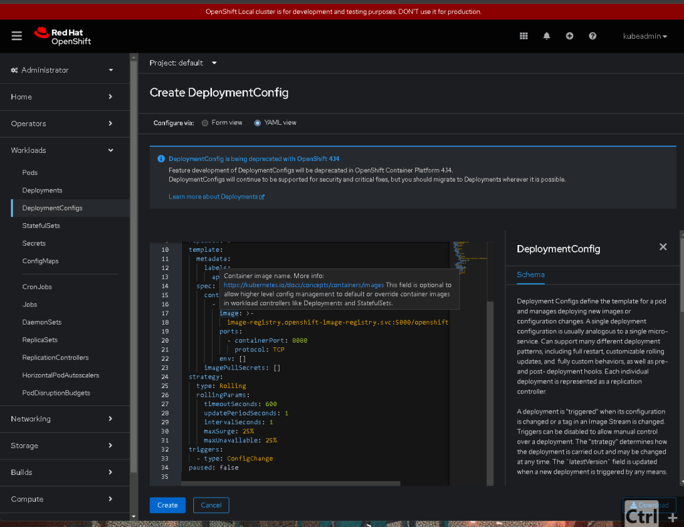Expand the Builds navigation section
This screenshot has height=527, width=684.
pyautogui.click(x=65, y=472)
